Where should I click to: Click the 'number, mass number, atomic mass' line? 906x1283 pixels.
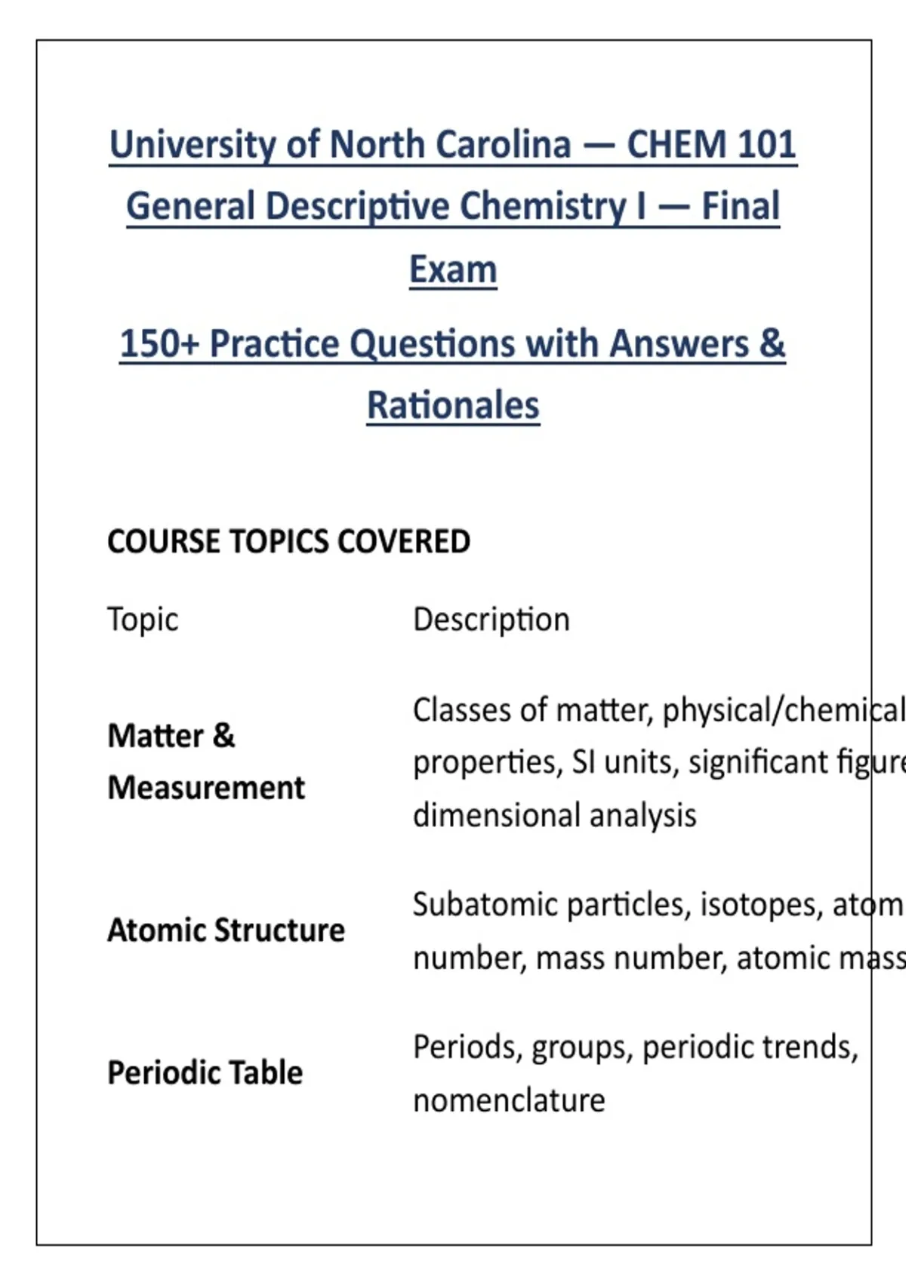click(658, 958)
